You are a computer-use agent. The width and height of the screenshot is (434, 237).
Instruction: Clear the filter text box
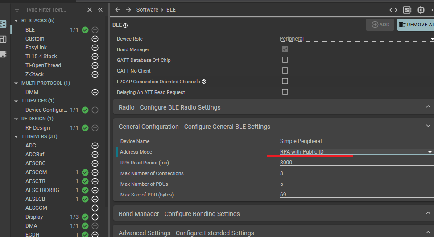(x=90, y=10)
